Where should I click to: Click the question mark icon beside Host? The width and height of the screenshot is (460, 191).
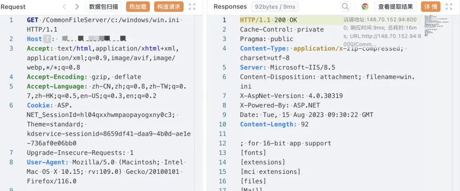coord(47,39)
